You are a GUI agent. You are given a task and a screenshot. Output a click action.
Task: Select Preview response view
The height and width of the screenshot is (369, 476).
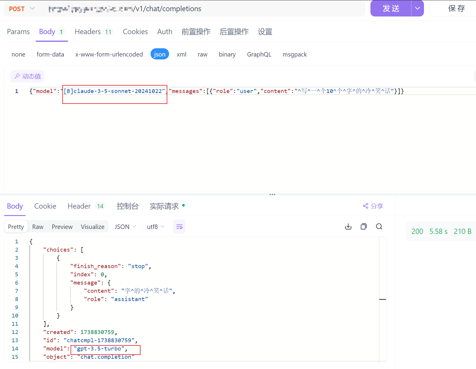[x=62, y=227]
